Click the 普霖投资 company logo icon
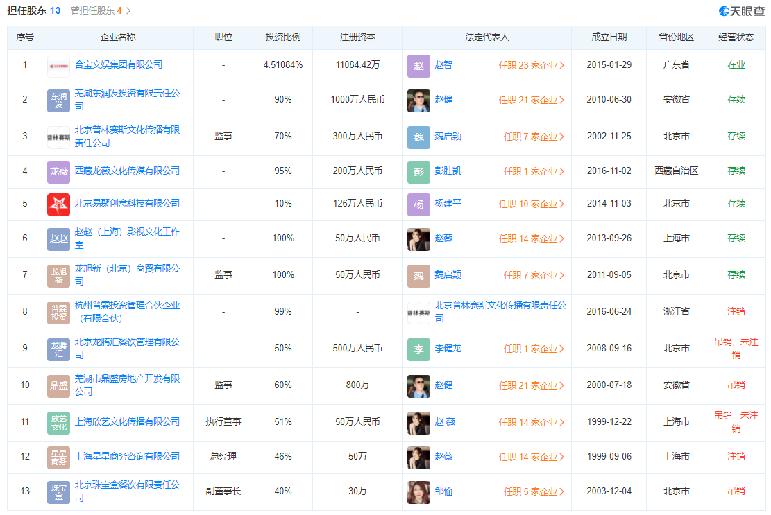The width and height of the screenshot is (771, 515). click(x=58, y=313)
